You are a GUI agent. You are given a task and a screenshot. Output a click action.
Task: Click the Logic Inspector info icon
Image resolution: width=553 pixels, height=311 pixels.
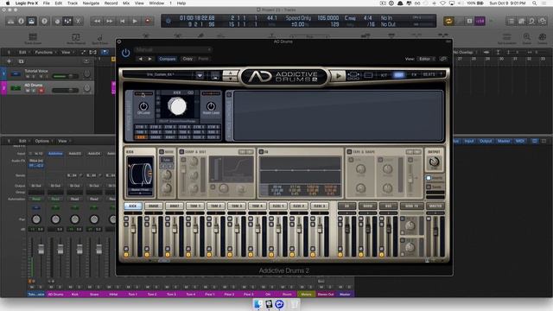[21, 21]
